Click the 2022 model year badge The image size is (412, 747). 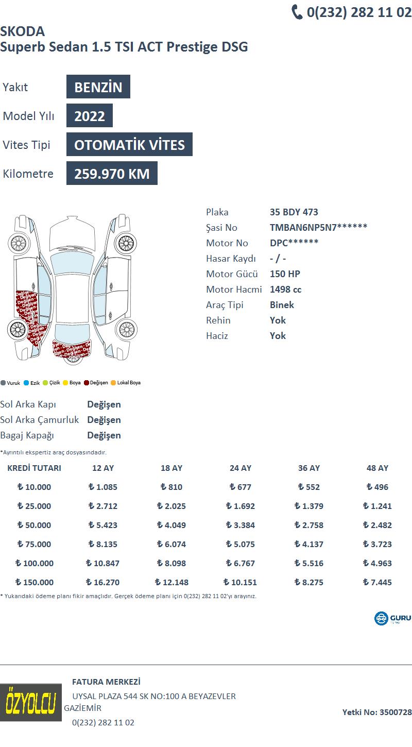tap(90, 115)
